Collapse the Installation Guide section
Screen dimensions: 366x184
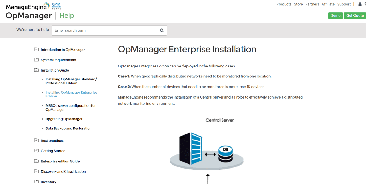36,70
